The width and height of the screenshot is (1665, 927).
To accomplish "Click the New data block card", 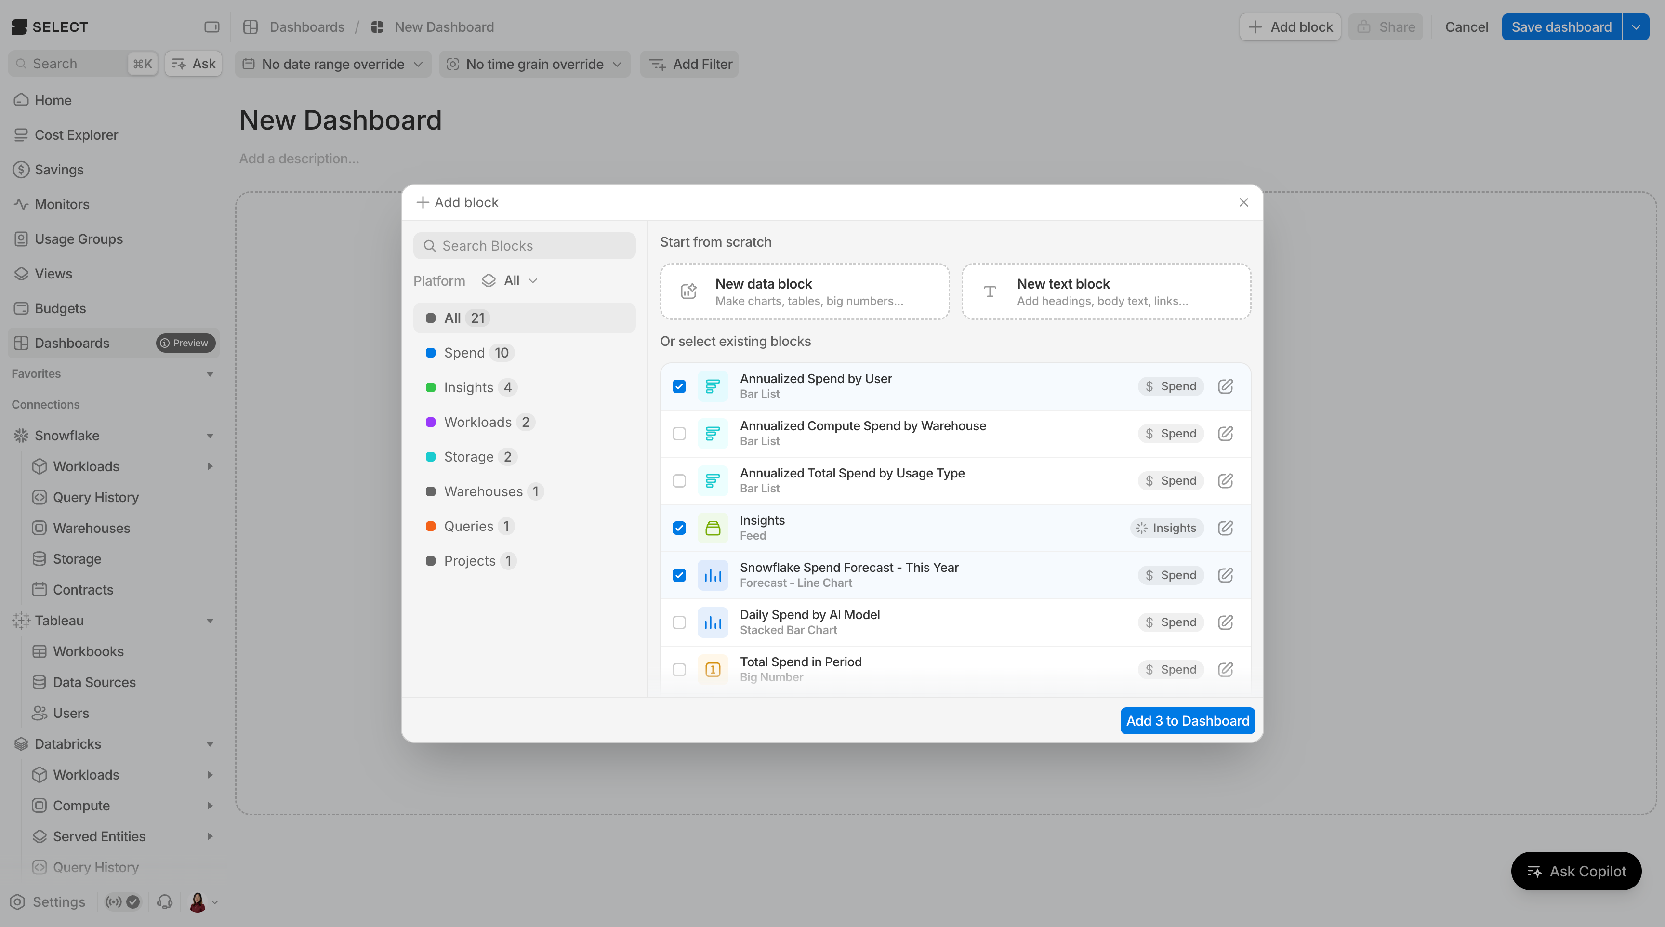I will point(804,291).
